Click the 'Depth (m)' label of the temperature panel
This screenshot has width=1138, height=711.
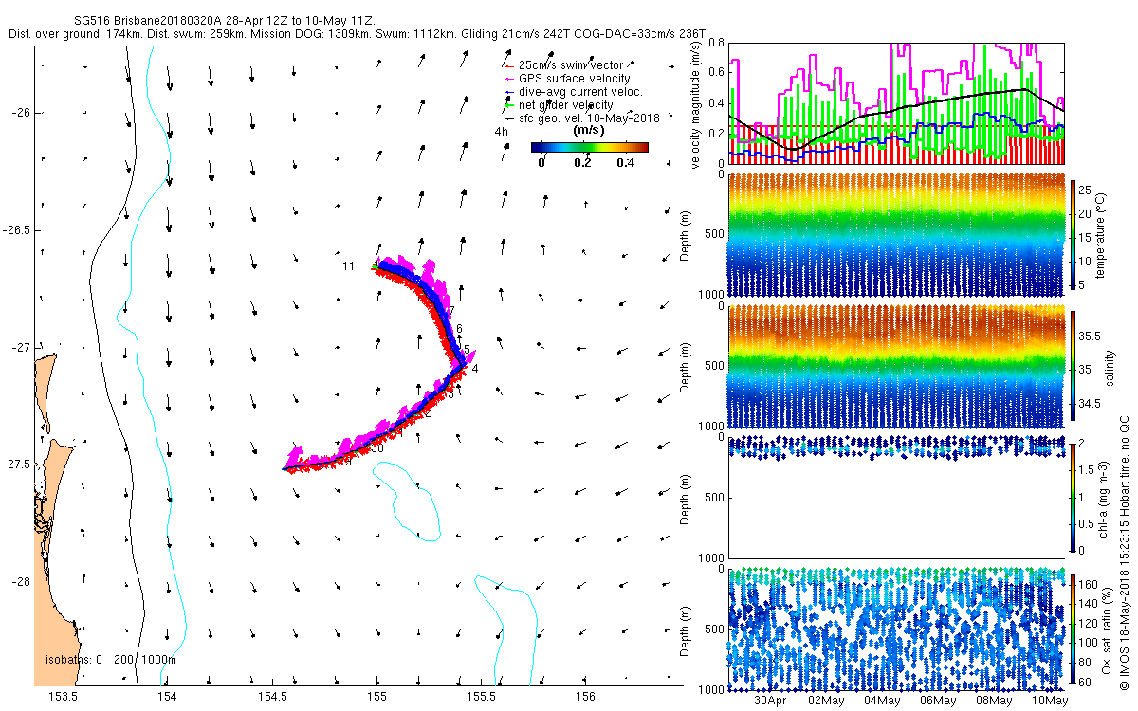(687, 235)
